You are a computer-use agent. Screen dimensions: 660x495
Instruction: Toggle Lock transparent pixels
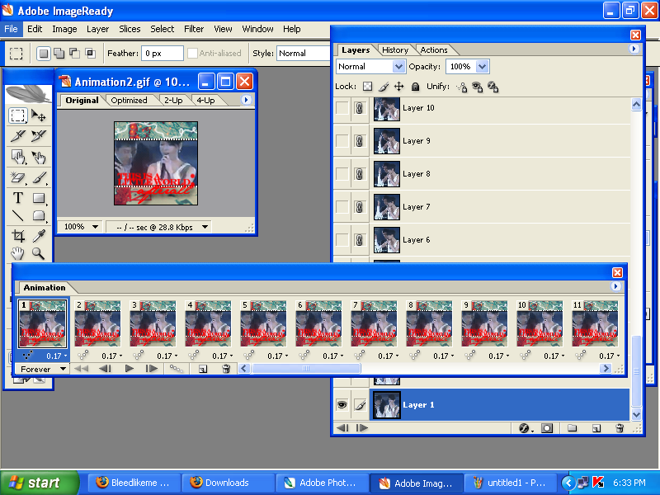click(x=367, y=87)
